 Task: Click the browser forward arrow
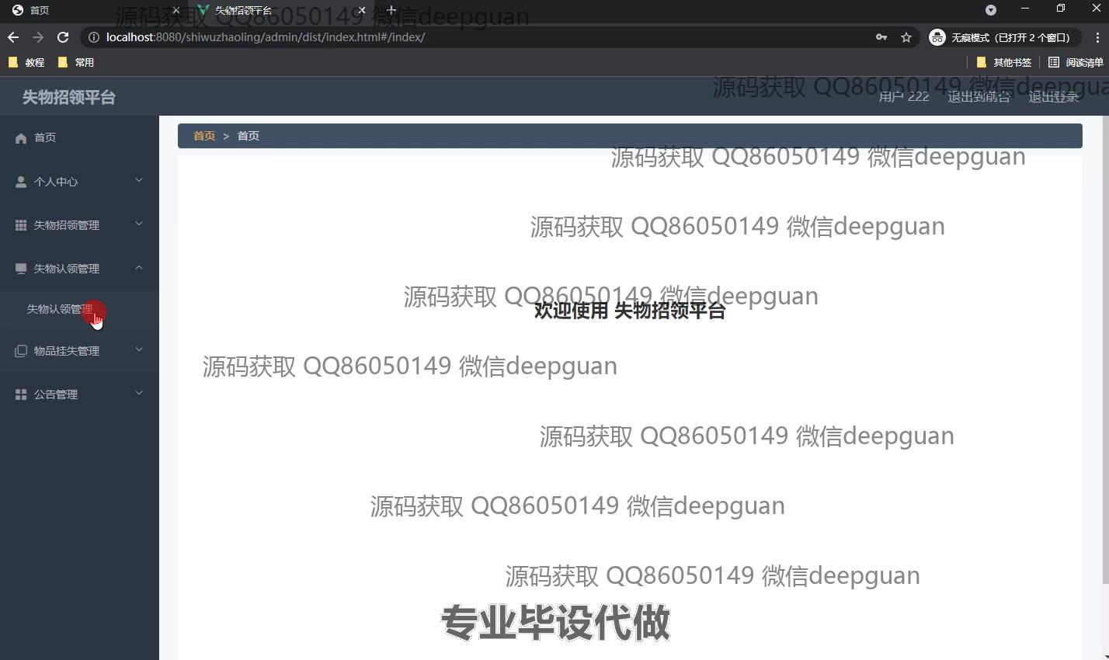point(38,37)
